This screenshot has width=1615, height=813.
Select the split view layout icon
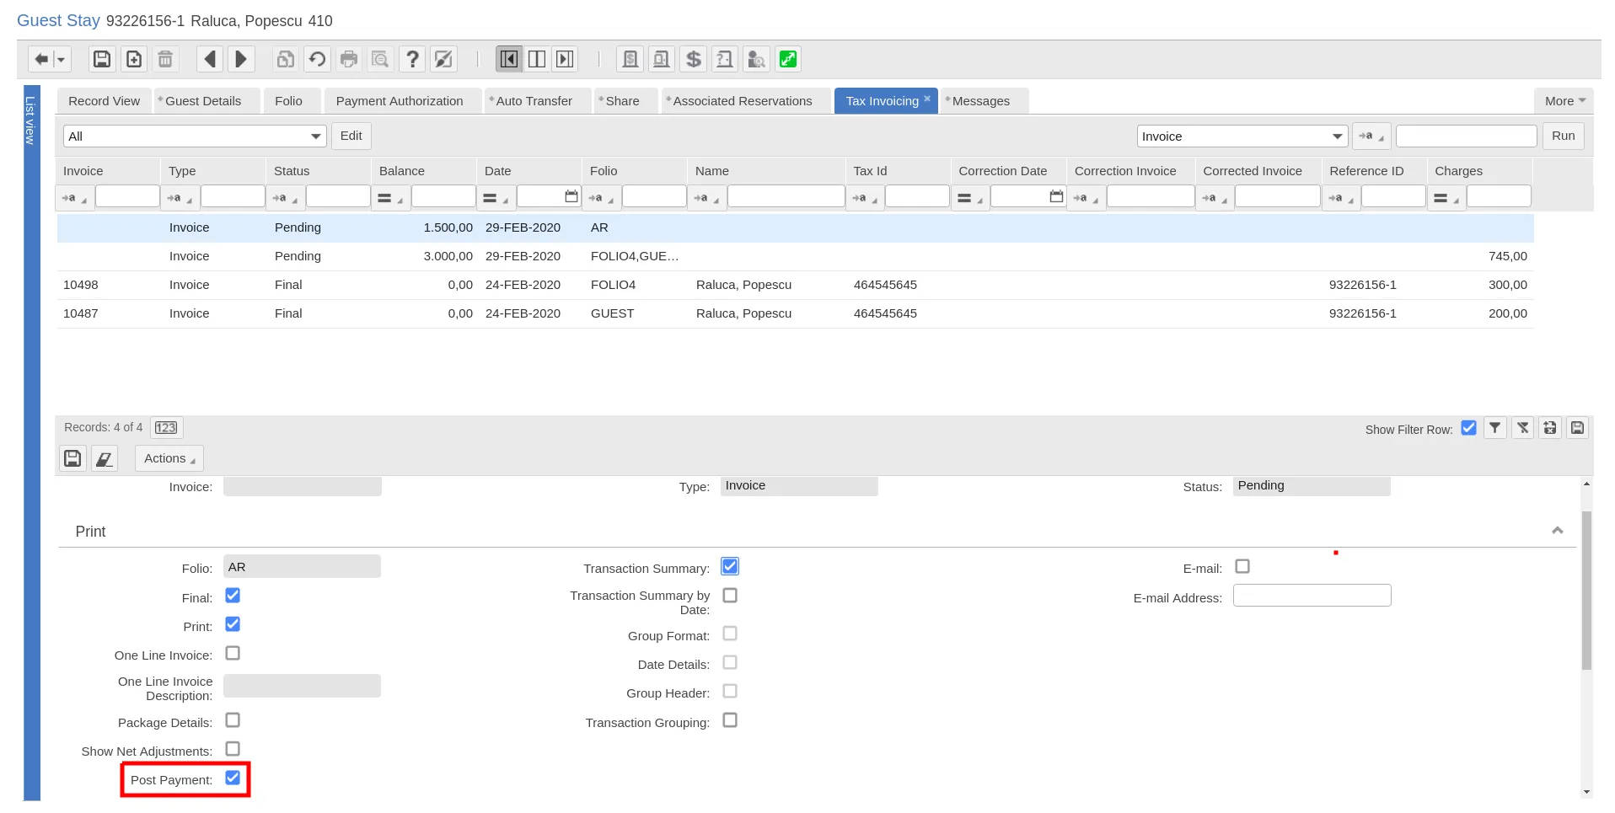(x=537, y=59)
